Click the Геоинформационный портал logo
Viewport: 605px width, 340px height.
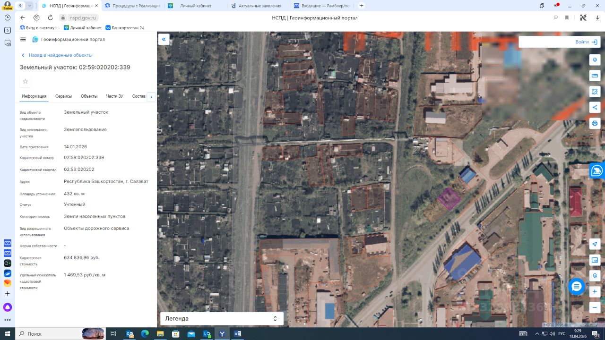pyautogui.click(x=69, y=40)
